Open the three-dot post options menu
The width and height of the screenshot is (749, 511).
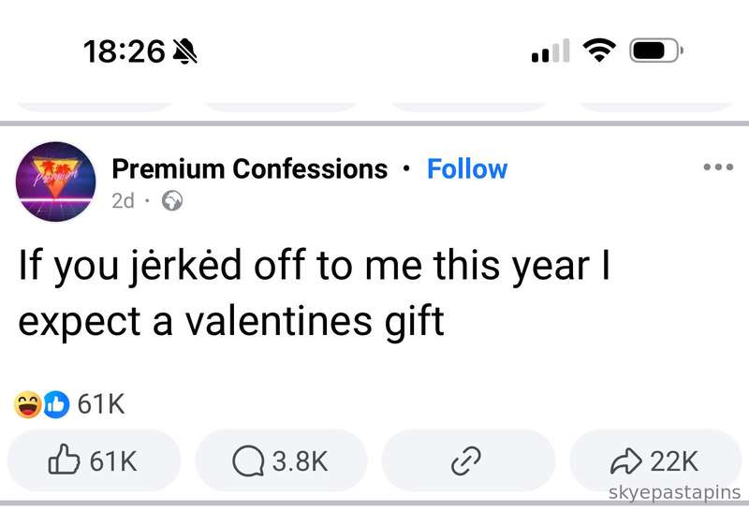coord(717,168)
